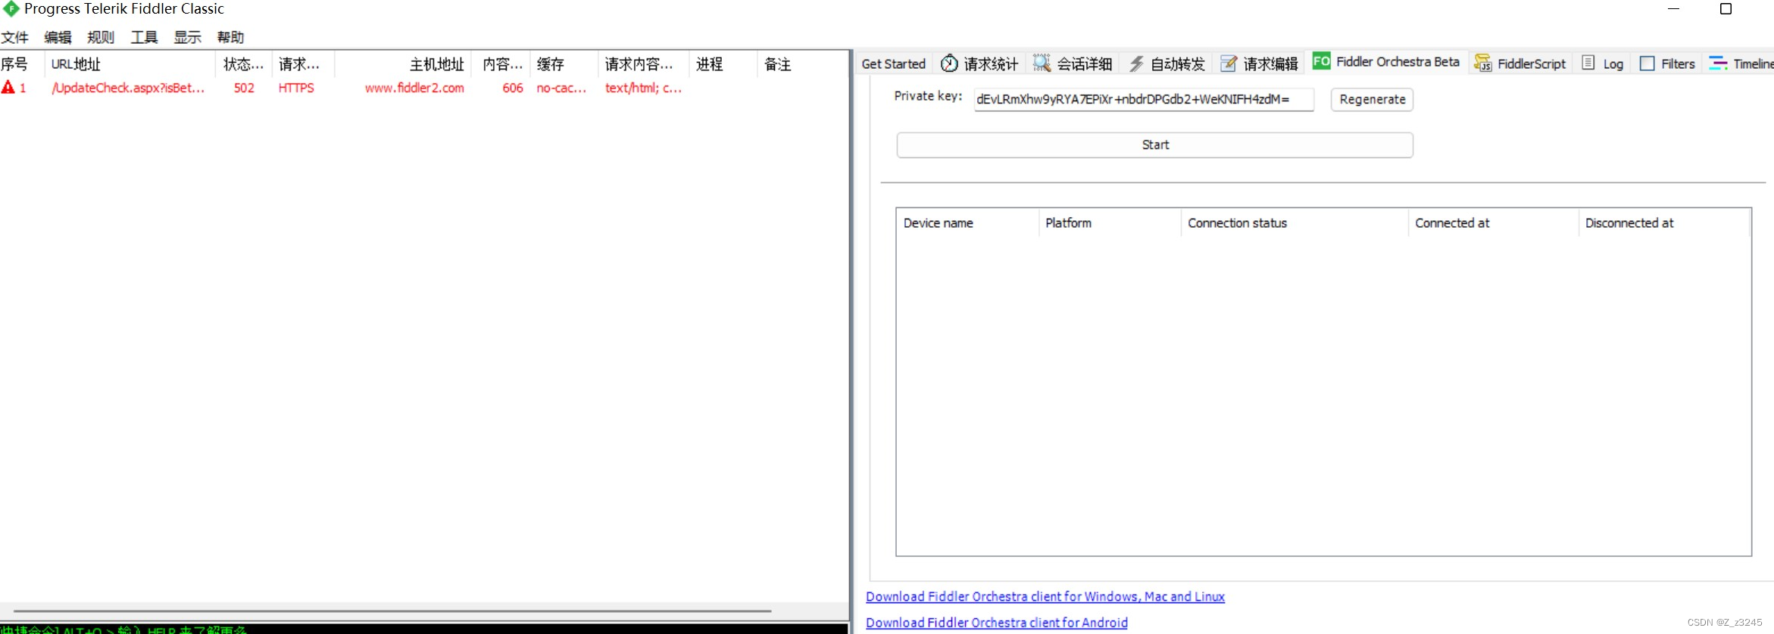
Task: Switch to the 请求统计 tab
Action: (x=979, y=64)
